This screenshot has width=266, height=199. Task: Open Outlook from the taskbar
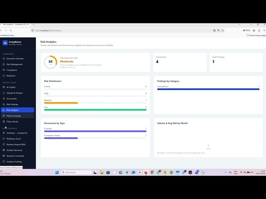click(x=133, y=172)
